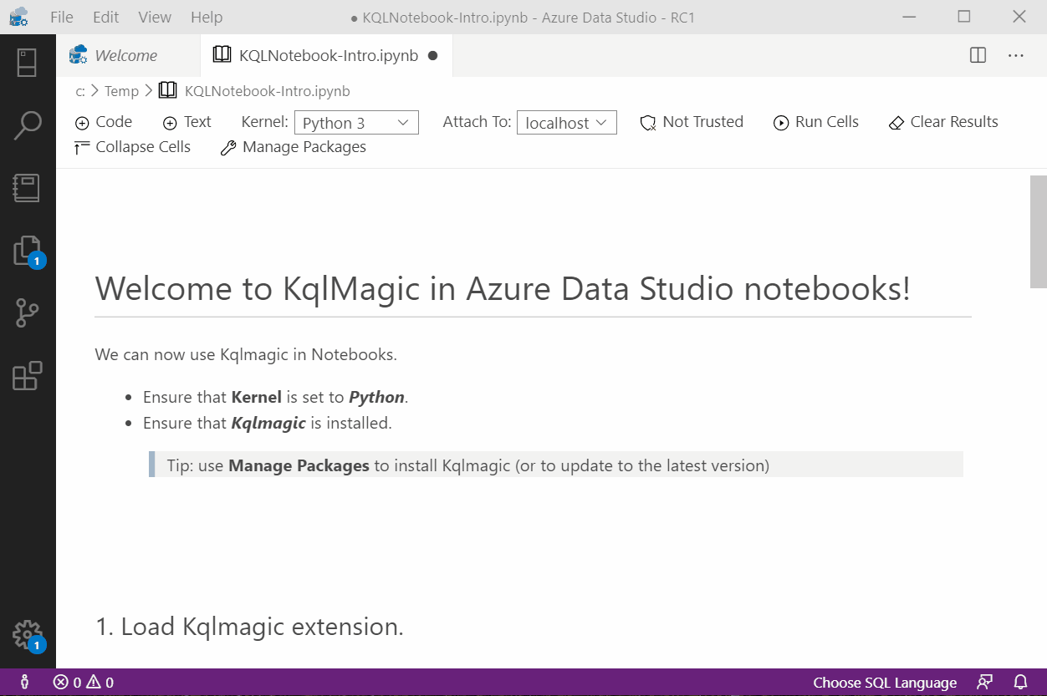The height and width of the screenshot is (696, 1047).
Task: Click Choose SQL Language in status bar
Action: pyautogui.click(x=885, y=683)
